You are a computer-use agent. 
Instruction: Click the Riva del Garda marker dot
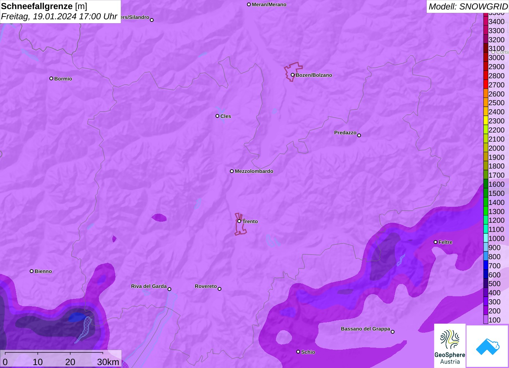tap(169, 289)
